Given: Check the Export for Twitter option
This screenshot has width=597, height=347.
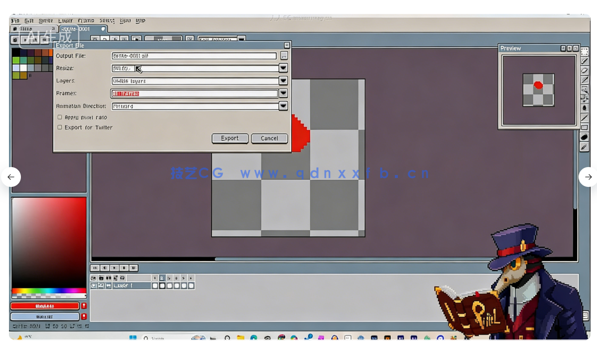Looking at the screenshot, I should click(x=60, y=127).
